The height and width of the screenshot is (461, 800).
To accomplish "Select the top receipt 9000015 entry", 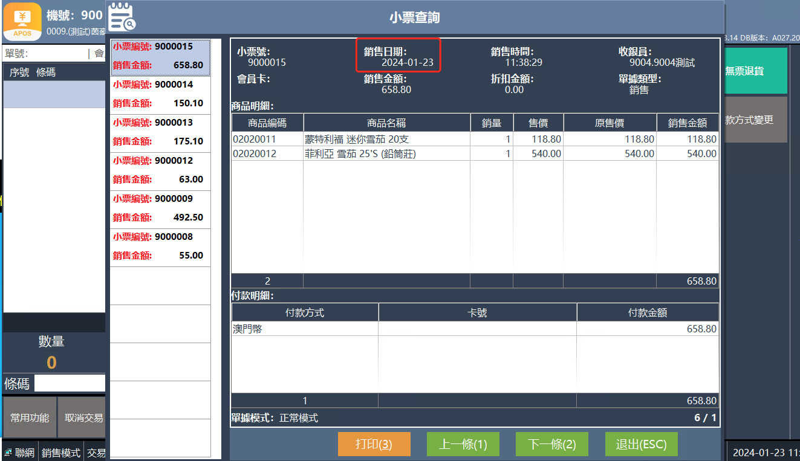I will pos(160,57).
